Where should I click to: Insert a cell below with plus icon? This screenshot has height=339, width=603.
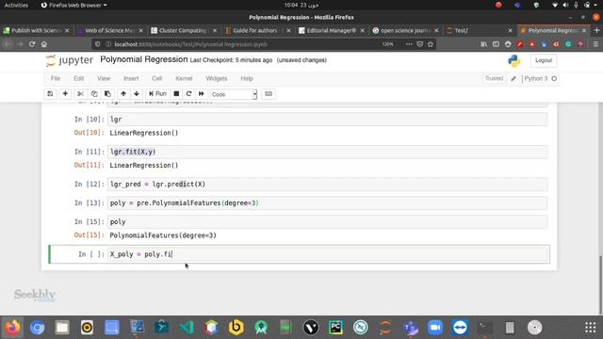click(65, 94)
